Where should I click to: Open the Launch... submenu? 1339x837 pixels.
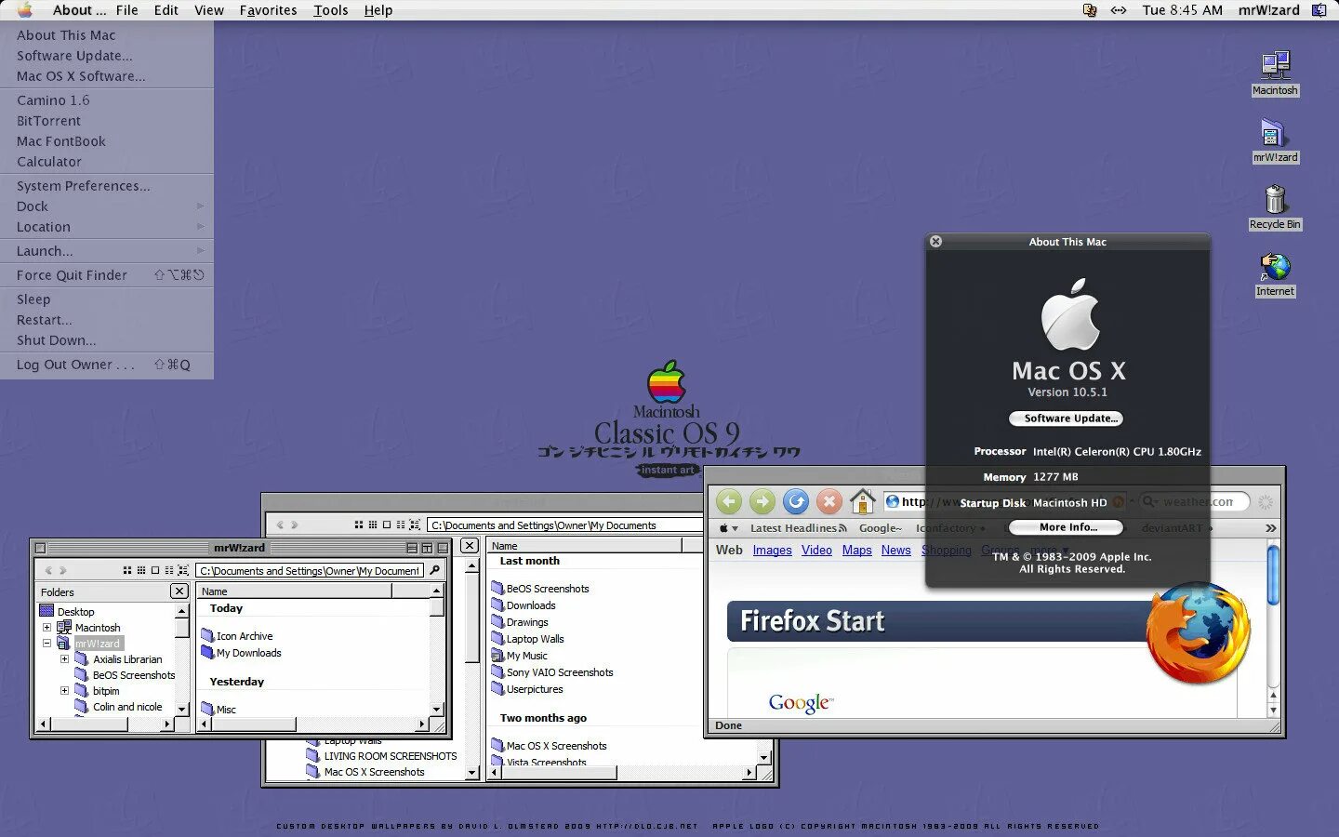[x=107, y=251]
